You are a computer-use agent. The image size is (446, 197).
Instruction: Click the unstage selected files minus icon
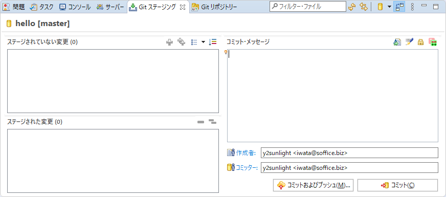(201, 122)
